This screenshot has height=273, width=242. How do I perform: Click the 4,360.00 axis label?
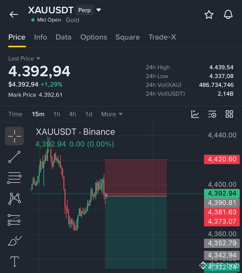pos(222,234)
